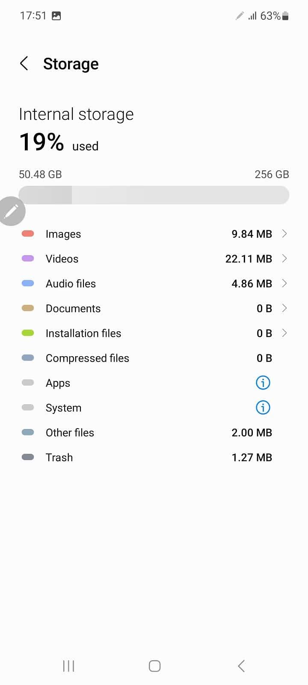Open the Installation files entry

[154, 333]
